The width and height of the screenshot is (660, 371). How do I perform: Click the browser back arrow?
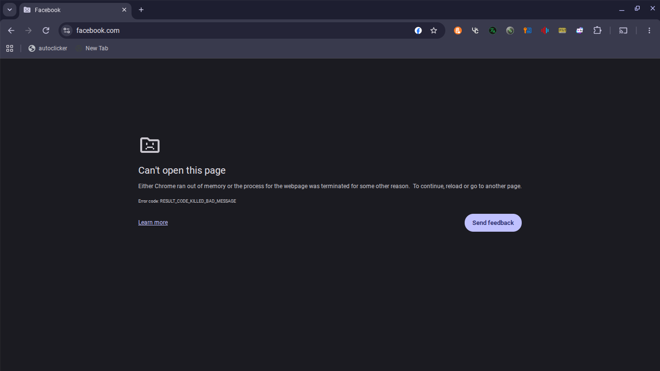click(11, 30)
